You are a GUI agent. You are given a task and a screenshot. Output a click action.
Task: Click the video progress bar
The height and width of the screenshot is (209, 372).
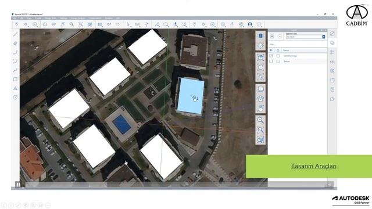pos(176,185)
